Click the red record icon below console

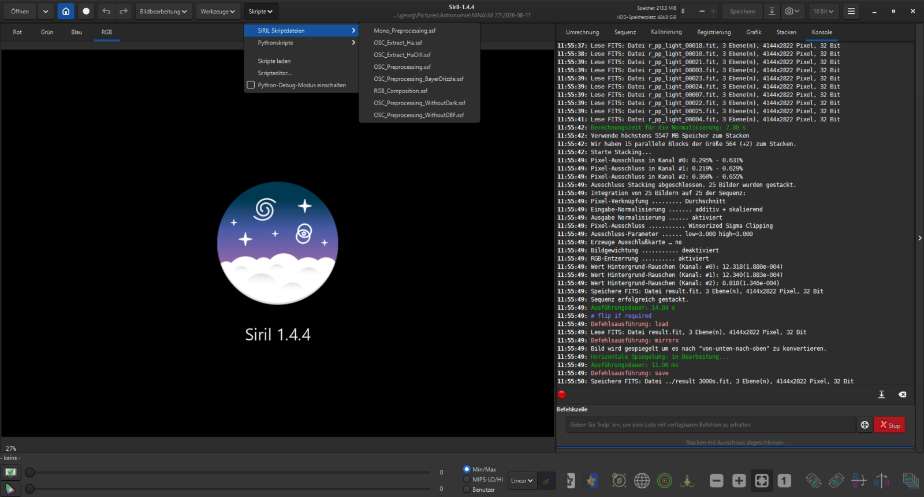point(561,395)
